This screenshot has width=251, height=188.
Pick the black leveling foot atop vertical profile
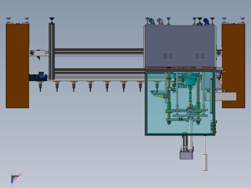[x=52, y=20]
